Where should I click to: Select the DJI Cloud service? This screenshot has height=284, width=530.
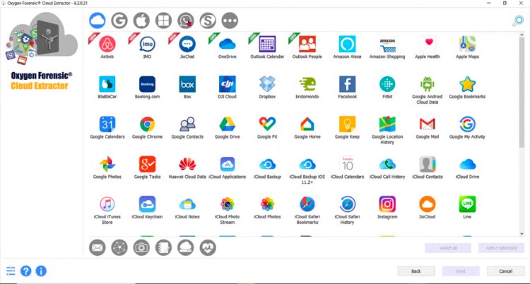227,84
